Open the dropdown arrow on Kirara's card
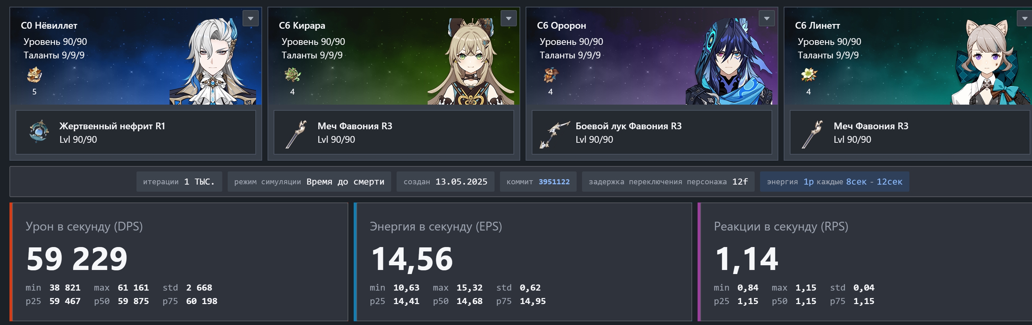 click(x=509, y=19)
